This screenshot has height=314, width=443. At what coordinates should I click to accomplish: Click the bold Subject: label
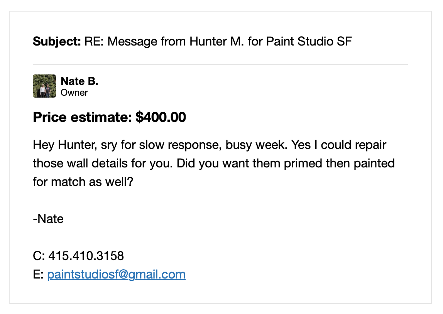tap(57, 42)
